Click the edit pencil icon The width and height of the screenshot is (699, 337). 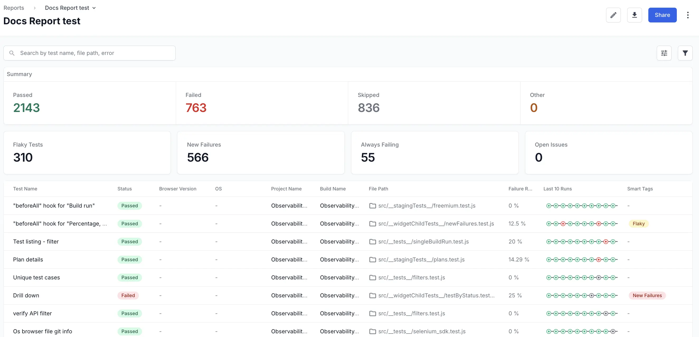tap(613, 15)
